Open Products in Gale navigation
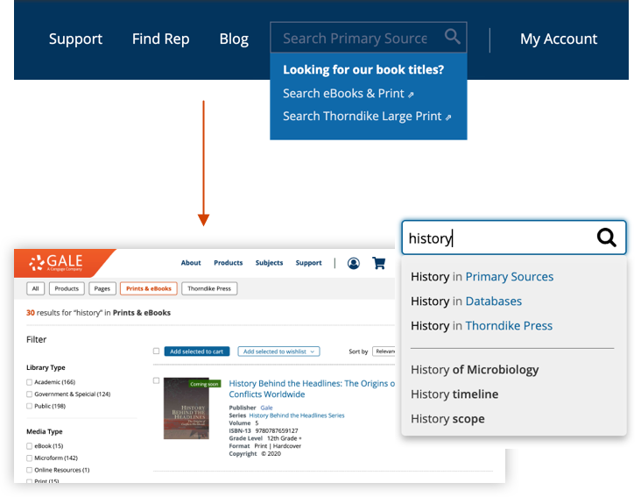Image resolution: width=641 pixels, height=497 pixels. (228, 263)
